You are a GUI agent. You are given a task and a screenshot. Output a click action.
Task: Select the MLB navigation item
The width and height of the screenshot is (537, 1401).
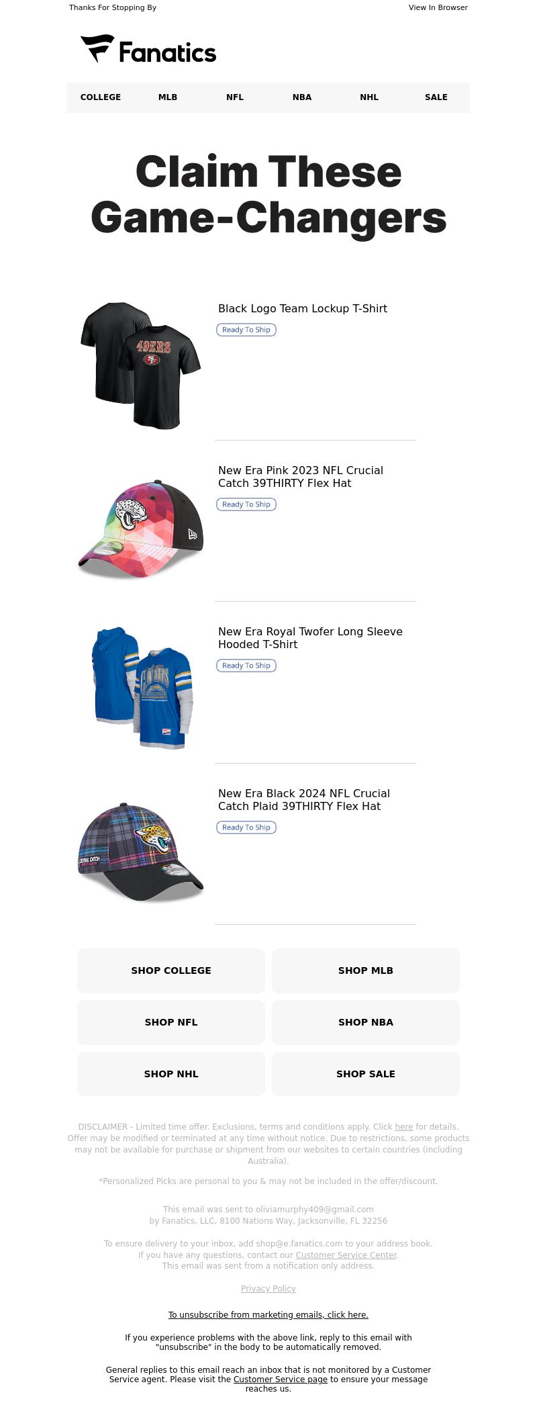click(x=168, y=97)
